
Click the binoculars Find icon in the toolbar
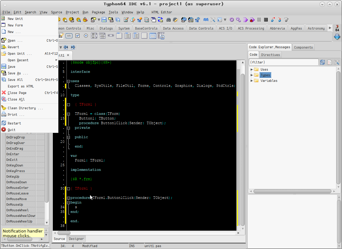[168, 20]
